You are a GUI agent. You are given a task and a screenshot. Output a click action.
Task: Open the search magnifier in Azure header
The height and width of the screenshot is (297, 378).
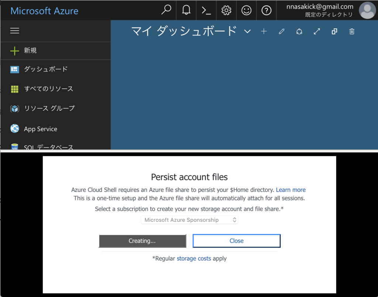(166, 10)
